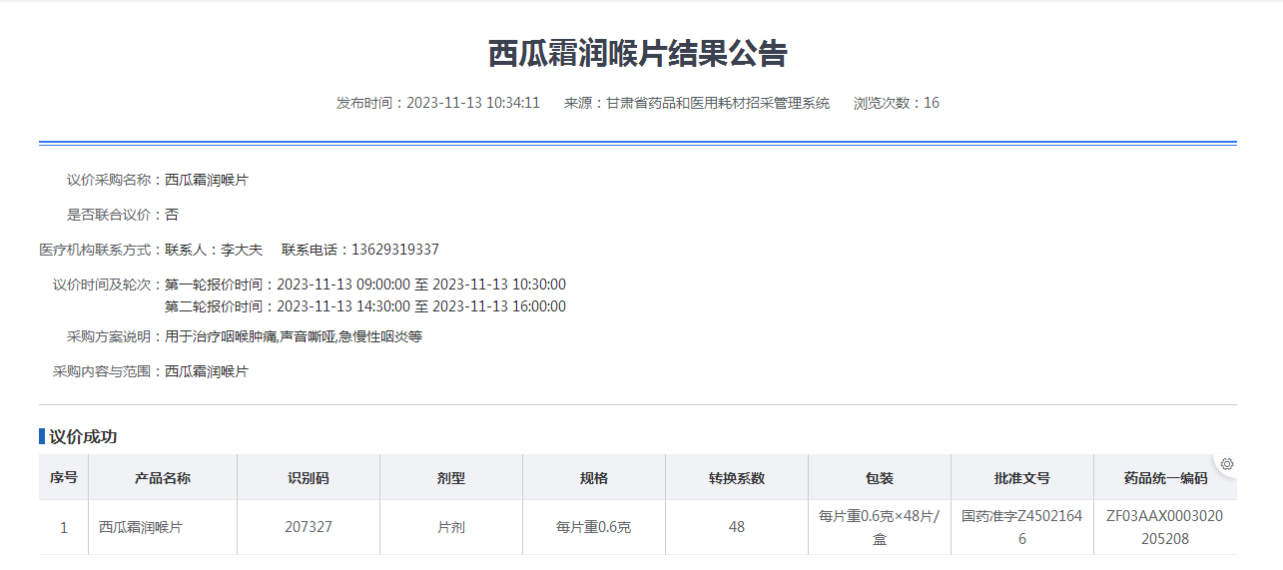Screen dimensions: 1283x570
Task: Click the 药品统一编码 column header
Action: coord(1165,478)
